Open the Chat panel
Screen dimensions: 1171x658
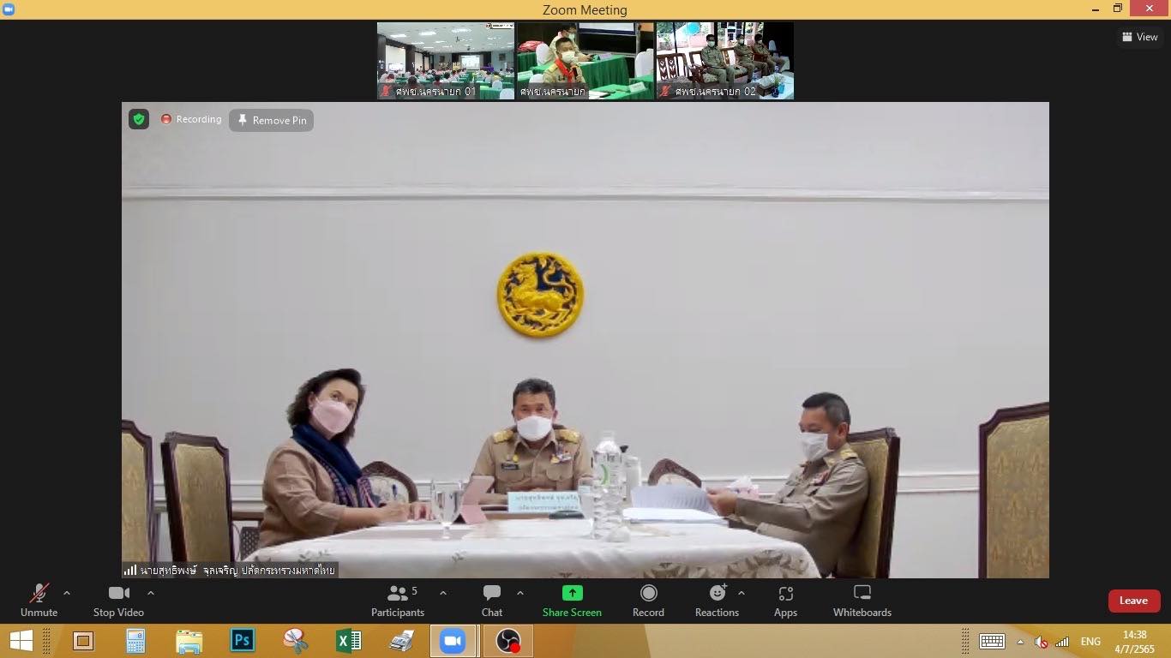pyautogui.click(x=492, y=600)
